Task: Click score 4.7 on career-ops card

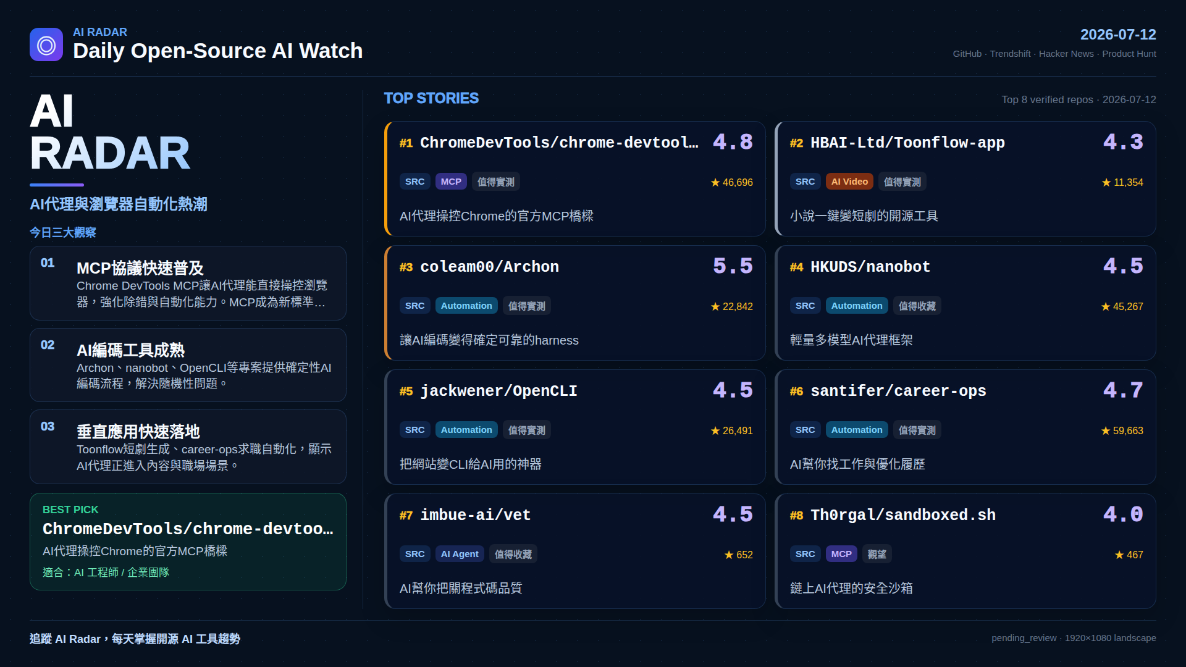Action: (x=1123, y=390)
